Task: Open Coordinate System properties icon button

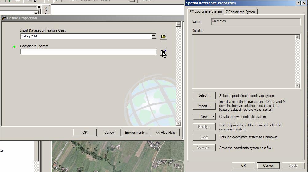Action: click(164, 52)
